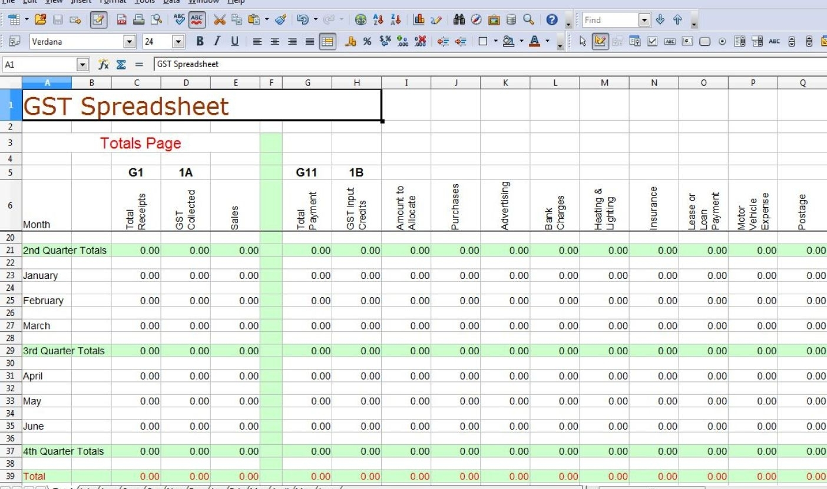Image resolution: width=827 pixels, height=489 pixels.
Task: Open Data Sources
Action: (x=511, y=20)
